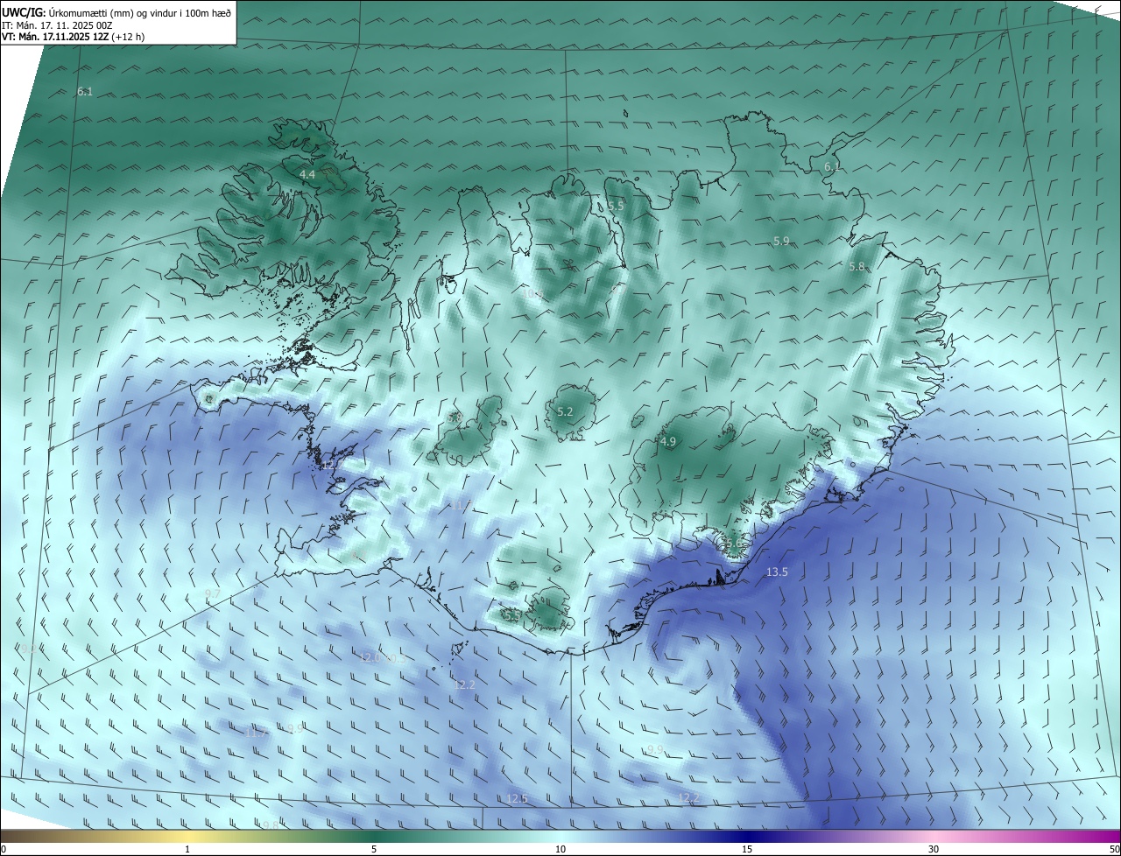
Task: Click the colorbar tick labeled 15
Action: 747,849
